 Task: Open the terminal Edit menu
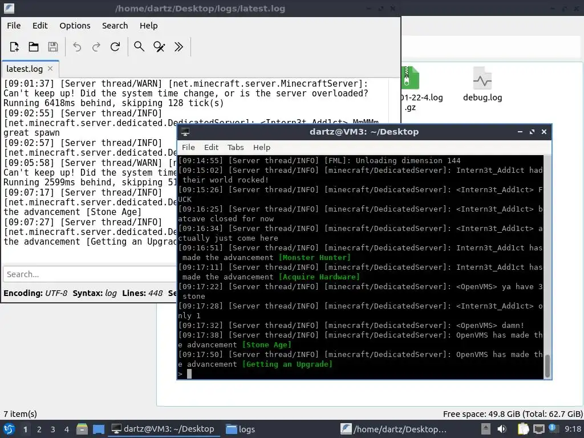211,148
